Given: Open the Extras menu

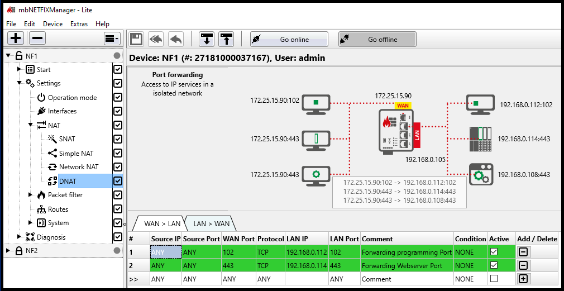Looking at the screenshot, I should [x=79, y=24].
